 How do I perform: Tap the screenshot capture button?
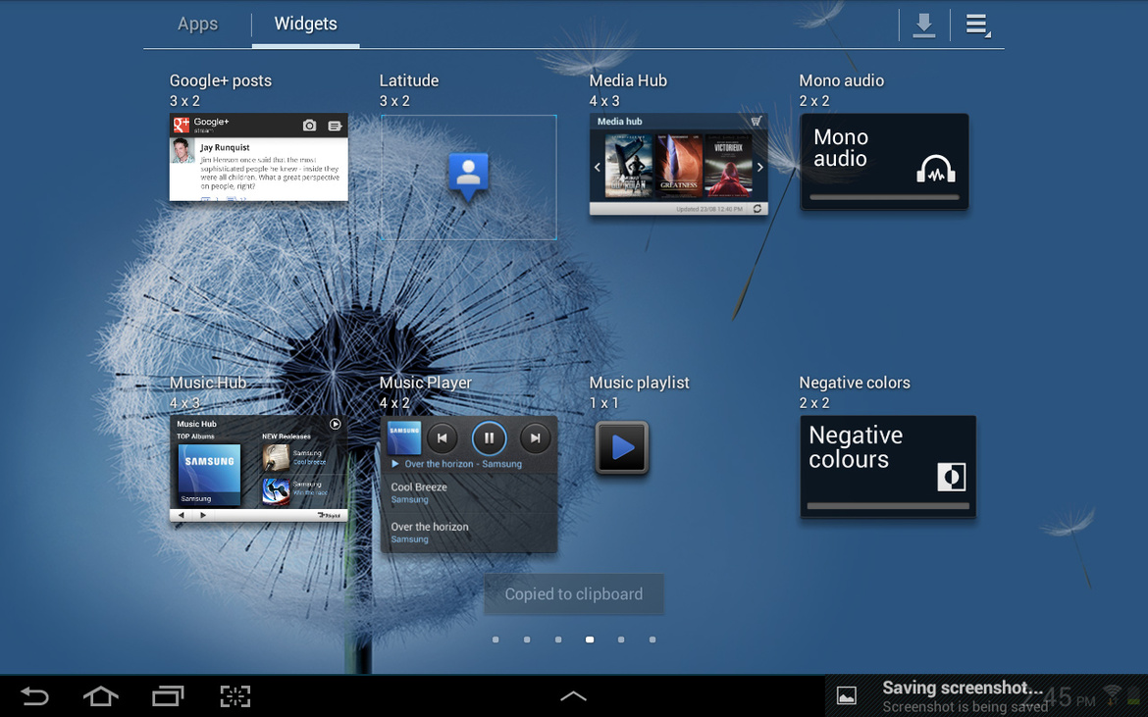click(235, 695)
